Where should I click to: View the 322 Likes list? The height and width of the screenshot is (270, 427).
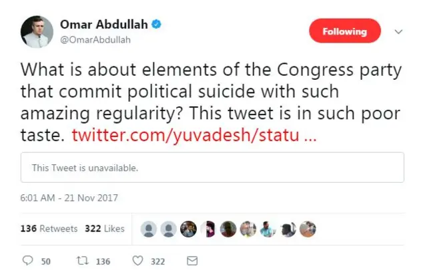coord(104,229)
